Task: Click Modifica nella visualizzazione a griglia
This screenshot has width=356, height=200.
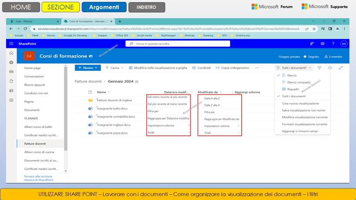Action: point(158,68)
